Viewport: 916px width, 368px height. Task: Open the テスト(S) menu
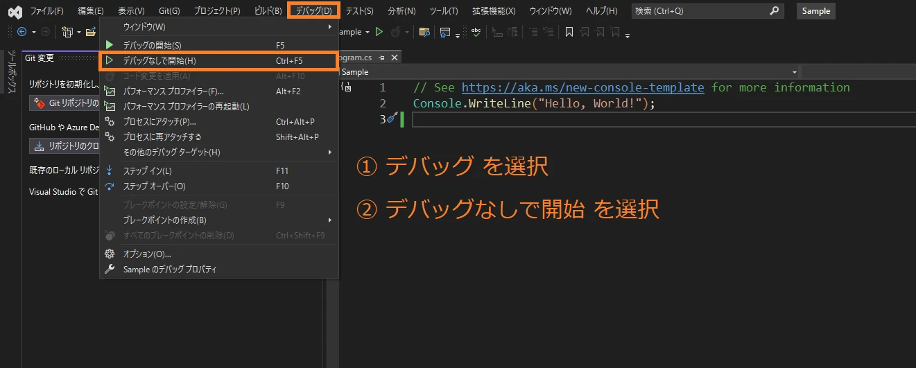[359, 11]
